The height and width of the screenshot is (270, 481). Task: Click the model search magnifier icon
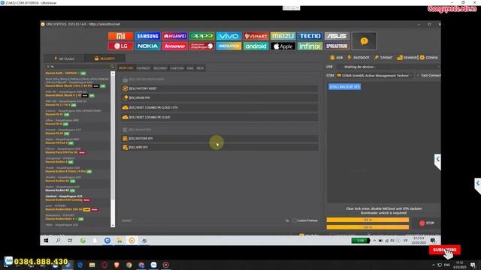pyautogui.click(x=112, y=67)
